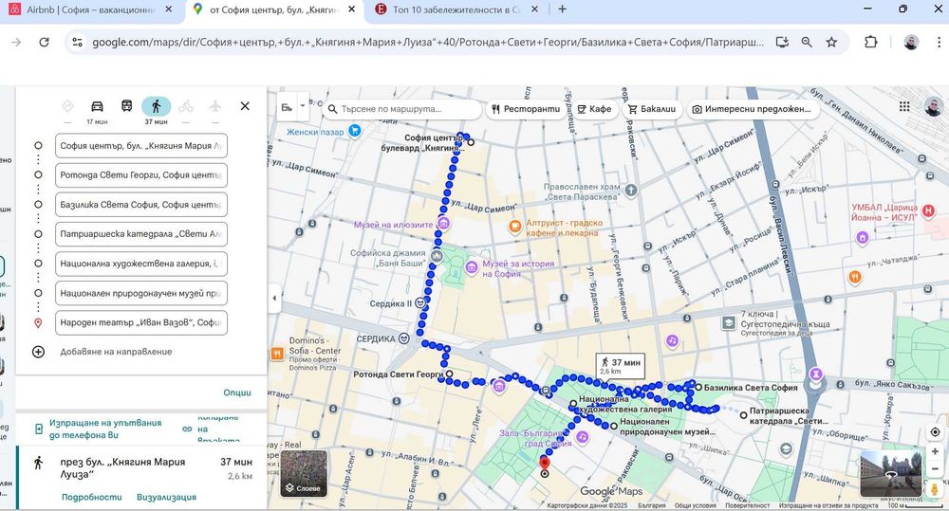Bookmark this page with the star icon

click(x=831, y=43)
